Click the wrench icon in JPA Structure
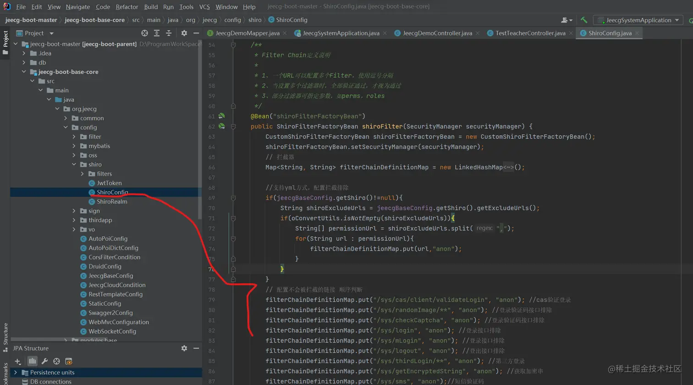This screenshot has height=385, width=693. 44,362
